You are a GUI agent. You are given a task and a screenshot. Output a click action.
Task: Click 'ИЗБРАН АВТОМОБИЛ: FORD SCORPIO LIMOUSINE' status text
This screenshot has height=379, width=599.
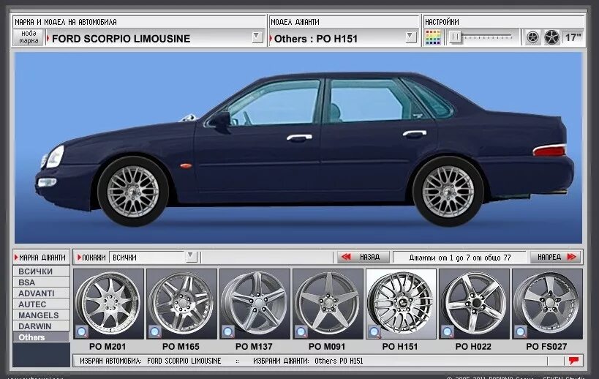tap(151, 361)
